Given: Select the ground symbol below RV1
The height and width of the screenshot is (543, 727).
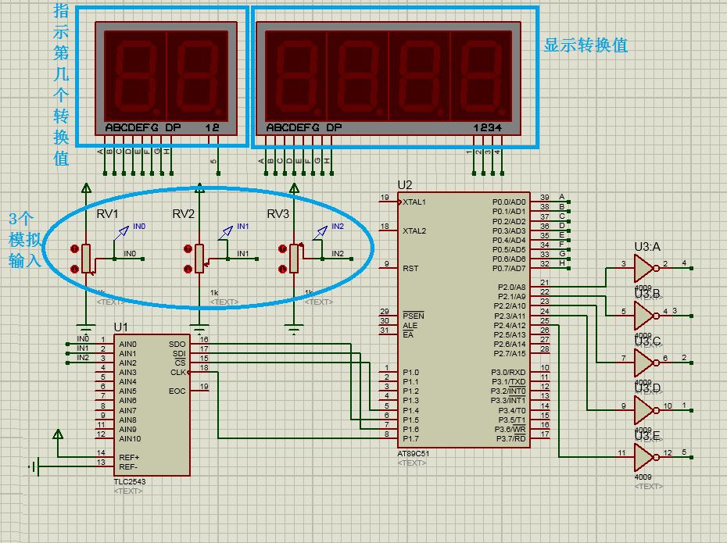Looking at the screenshot, I should [x=86, y=328].
